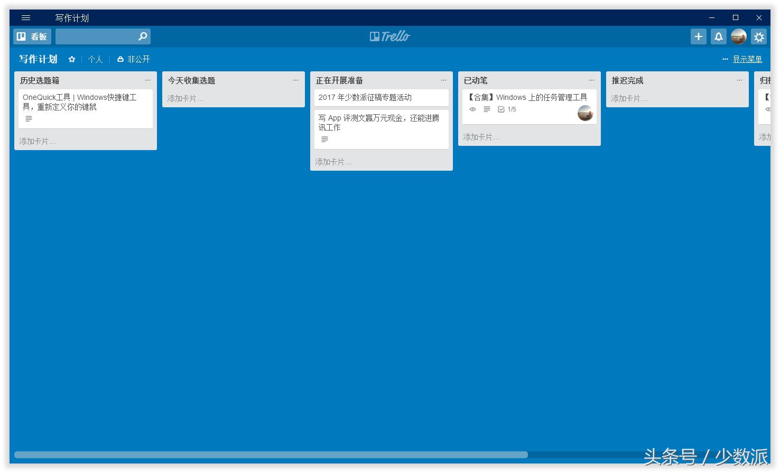This screenshot has height=473, width=780.
Task: Click the Trello logo in the header
Action: click(389, 36)
